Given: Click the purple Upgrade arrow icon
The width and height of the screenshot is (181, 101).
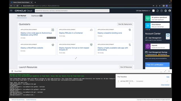Looking at the screenshot, I should pos(148,46).
